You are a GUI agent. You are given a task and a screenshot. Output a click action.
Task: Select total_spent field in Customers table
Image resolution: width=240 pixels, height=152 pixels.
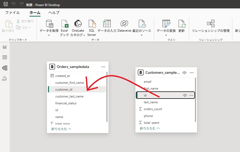(x=165, y=122)
